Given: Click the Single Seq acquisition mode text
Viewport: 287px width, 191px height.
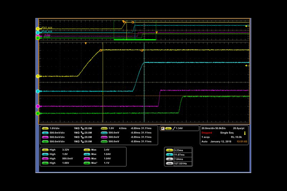Looking at the screenshot, I should [x=227, y=133].
